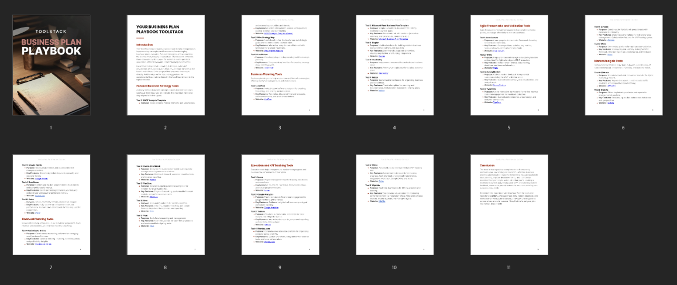Select page 6 with Market Analysis Tools heading
The image size is (677, 285).
click(623, 64)
